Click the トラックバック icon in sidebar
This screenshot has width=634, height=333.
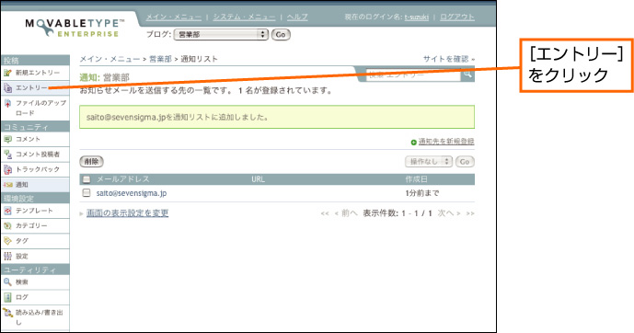tap(7, 169)
